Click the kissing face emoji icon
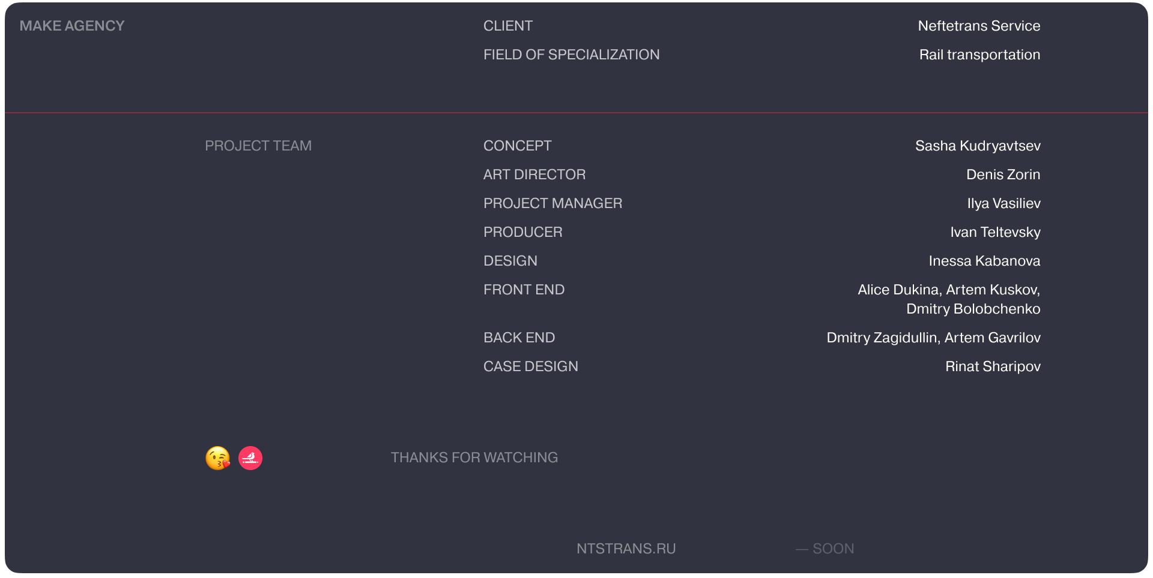Image resolution: width=1153 pixels, height=578 pixels. [217, 458]
